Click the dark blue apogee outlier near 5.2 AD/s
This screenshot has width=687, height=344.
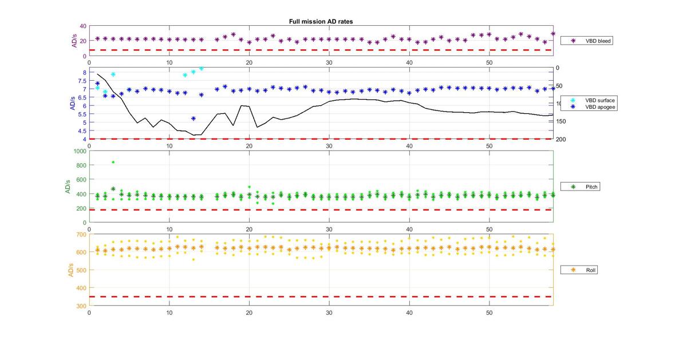pyautogui.click(x=194, y=118)
